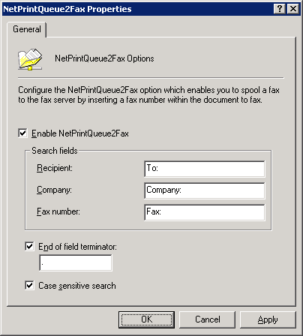
Task: Apply the changes with Apply button
Action: click(268, 319)
